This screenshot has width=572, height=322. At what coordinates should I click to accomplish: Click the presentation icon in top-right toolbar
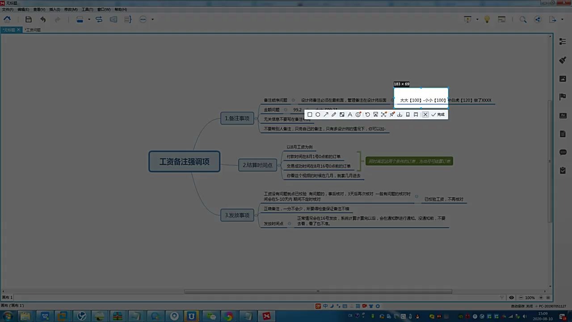tap(467, 19)
